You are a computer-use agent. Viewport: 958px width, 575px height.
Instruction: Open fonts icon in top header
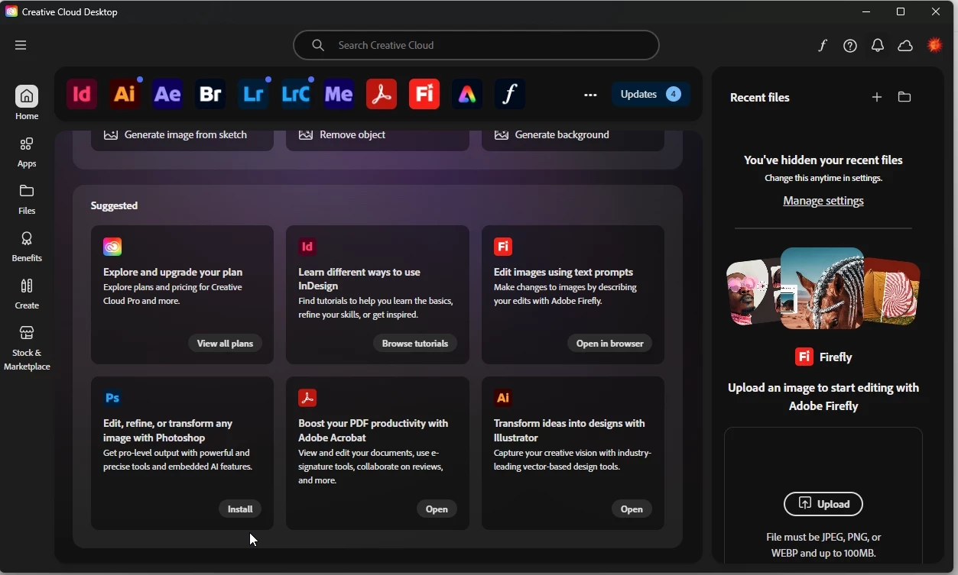coord(823,46)
